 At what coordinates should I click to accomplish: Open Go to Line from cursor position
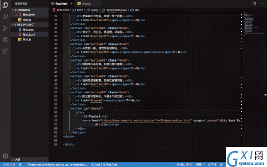[x=185, y=164]
